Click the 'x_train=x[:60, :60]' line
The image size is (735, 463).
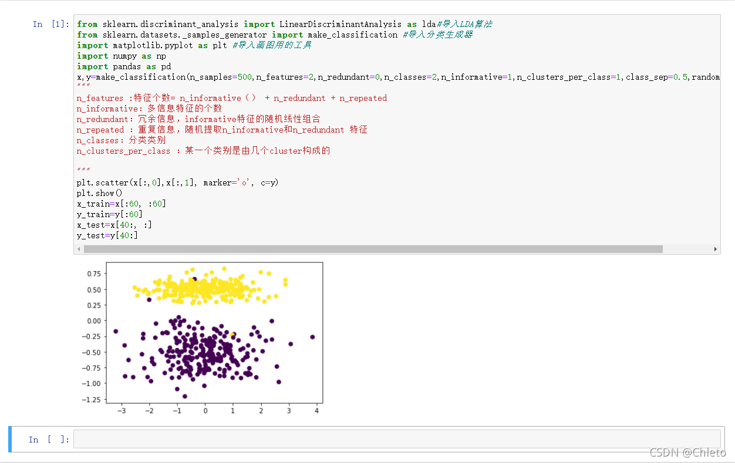[122, 204]
